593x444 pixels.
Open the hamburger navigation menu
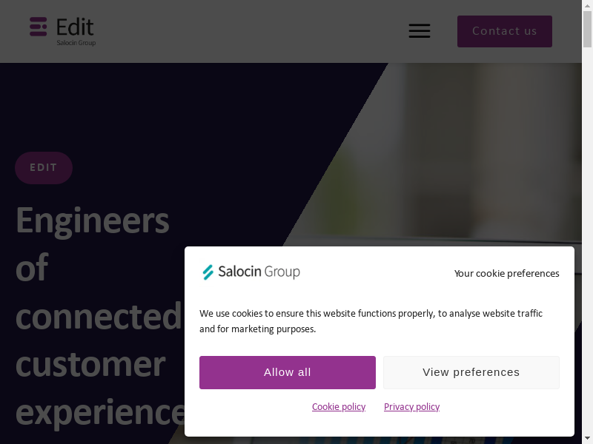(420, 31)
